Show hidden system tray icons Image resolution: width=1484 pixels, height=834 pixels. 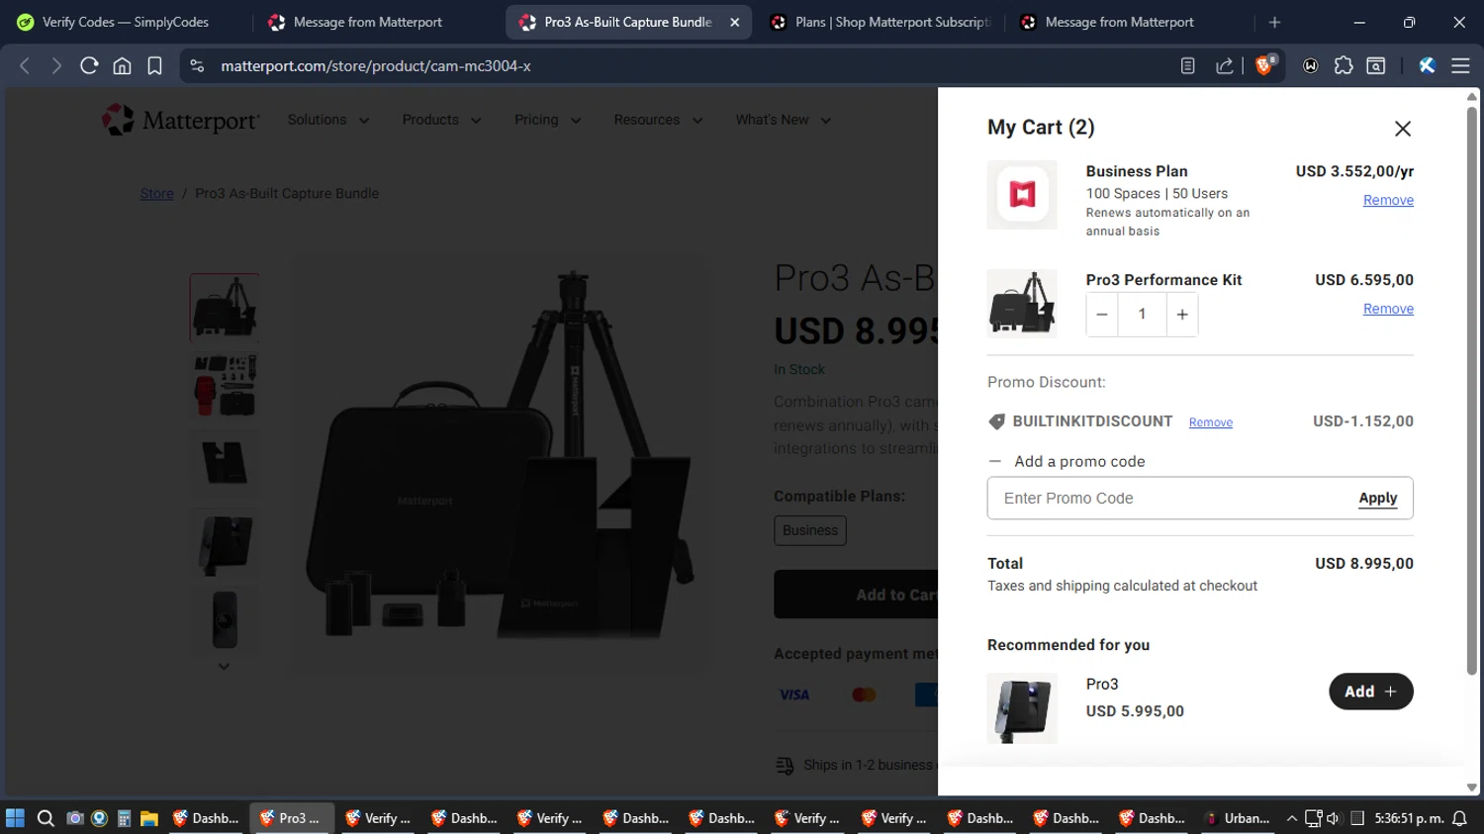click(1291, 818)
